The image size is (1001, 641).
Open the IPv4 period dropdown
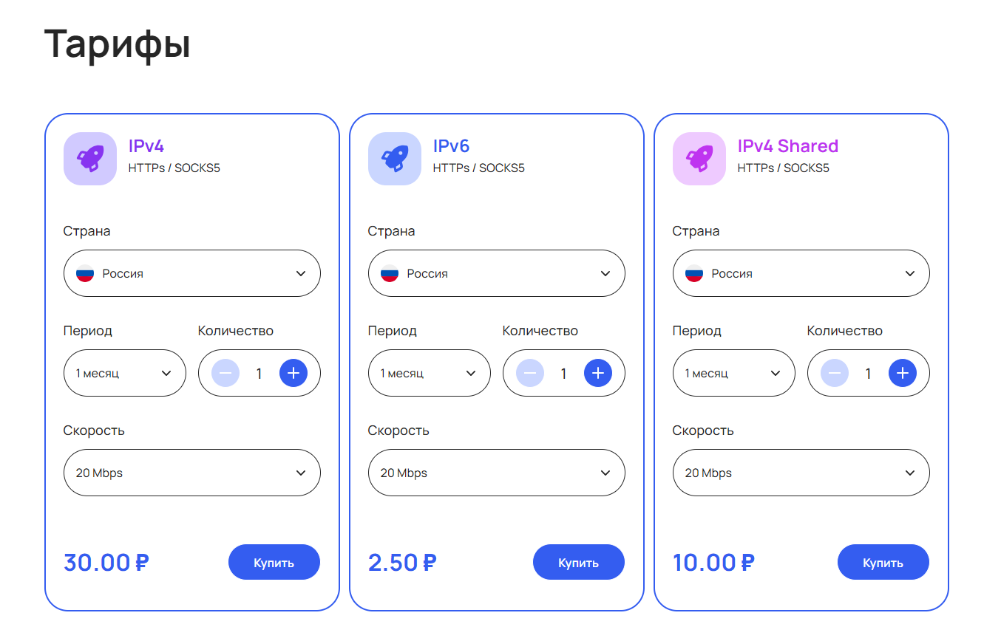tap(125, 373)
